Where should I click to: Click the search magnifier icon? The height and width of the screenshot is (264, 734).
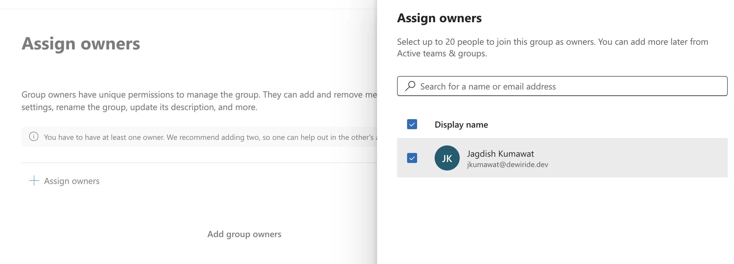pyautogui.click(x=410, y=86)
